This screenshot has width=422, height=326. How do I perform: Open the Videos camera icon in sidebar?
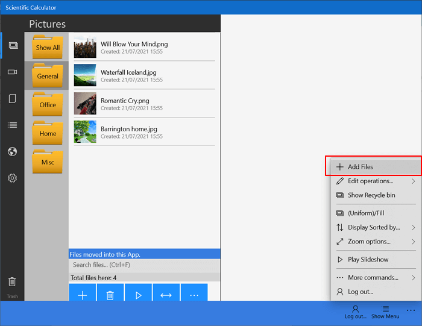coord(12,72)
